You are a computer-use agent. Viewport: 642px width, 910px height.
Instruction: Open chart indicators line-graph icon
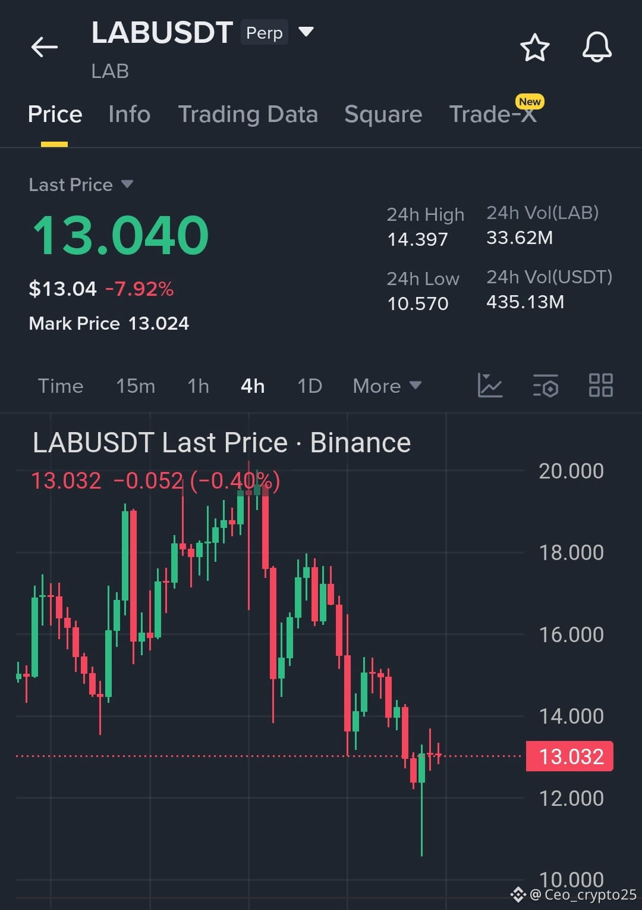tap(490, 385)
